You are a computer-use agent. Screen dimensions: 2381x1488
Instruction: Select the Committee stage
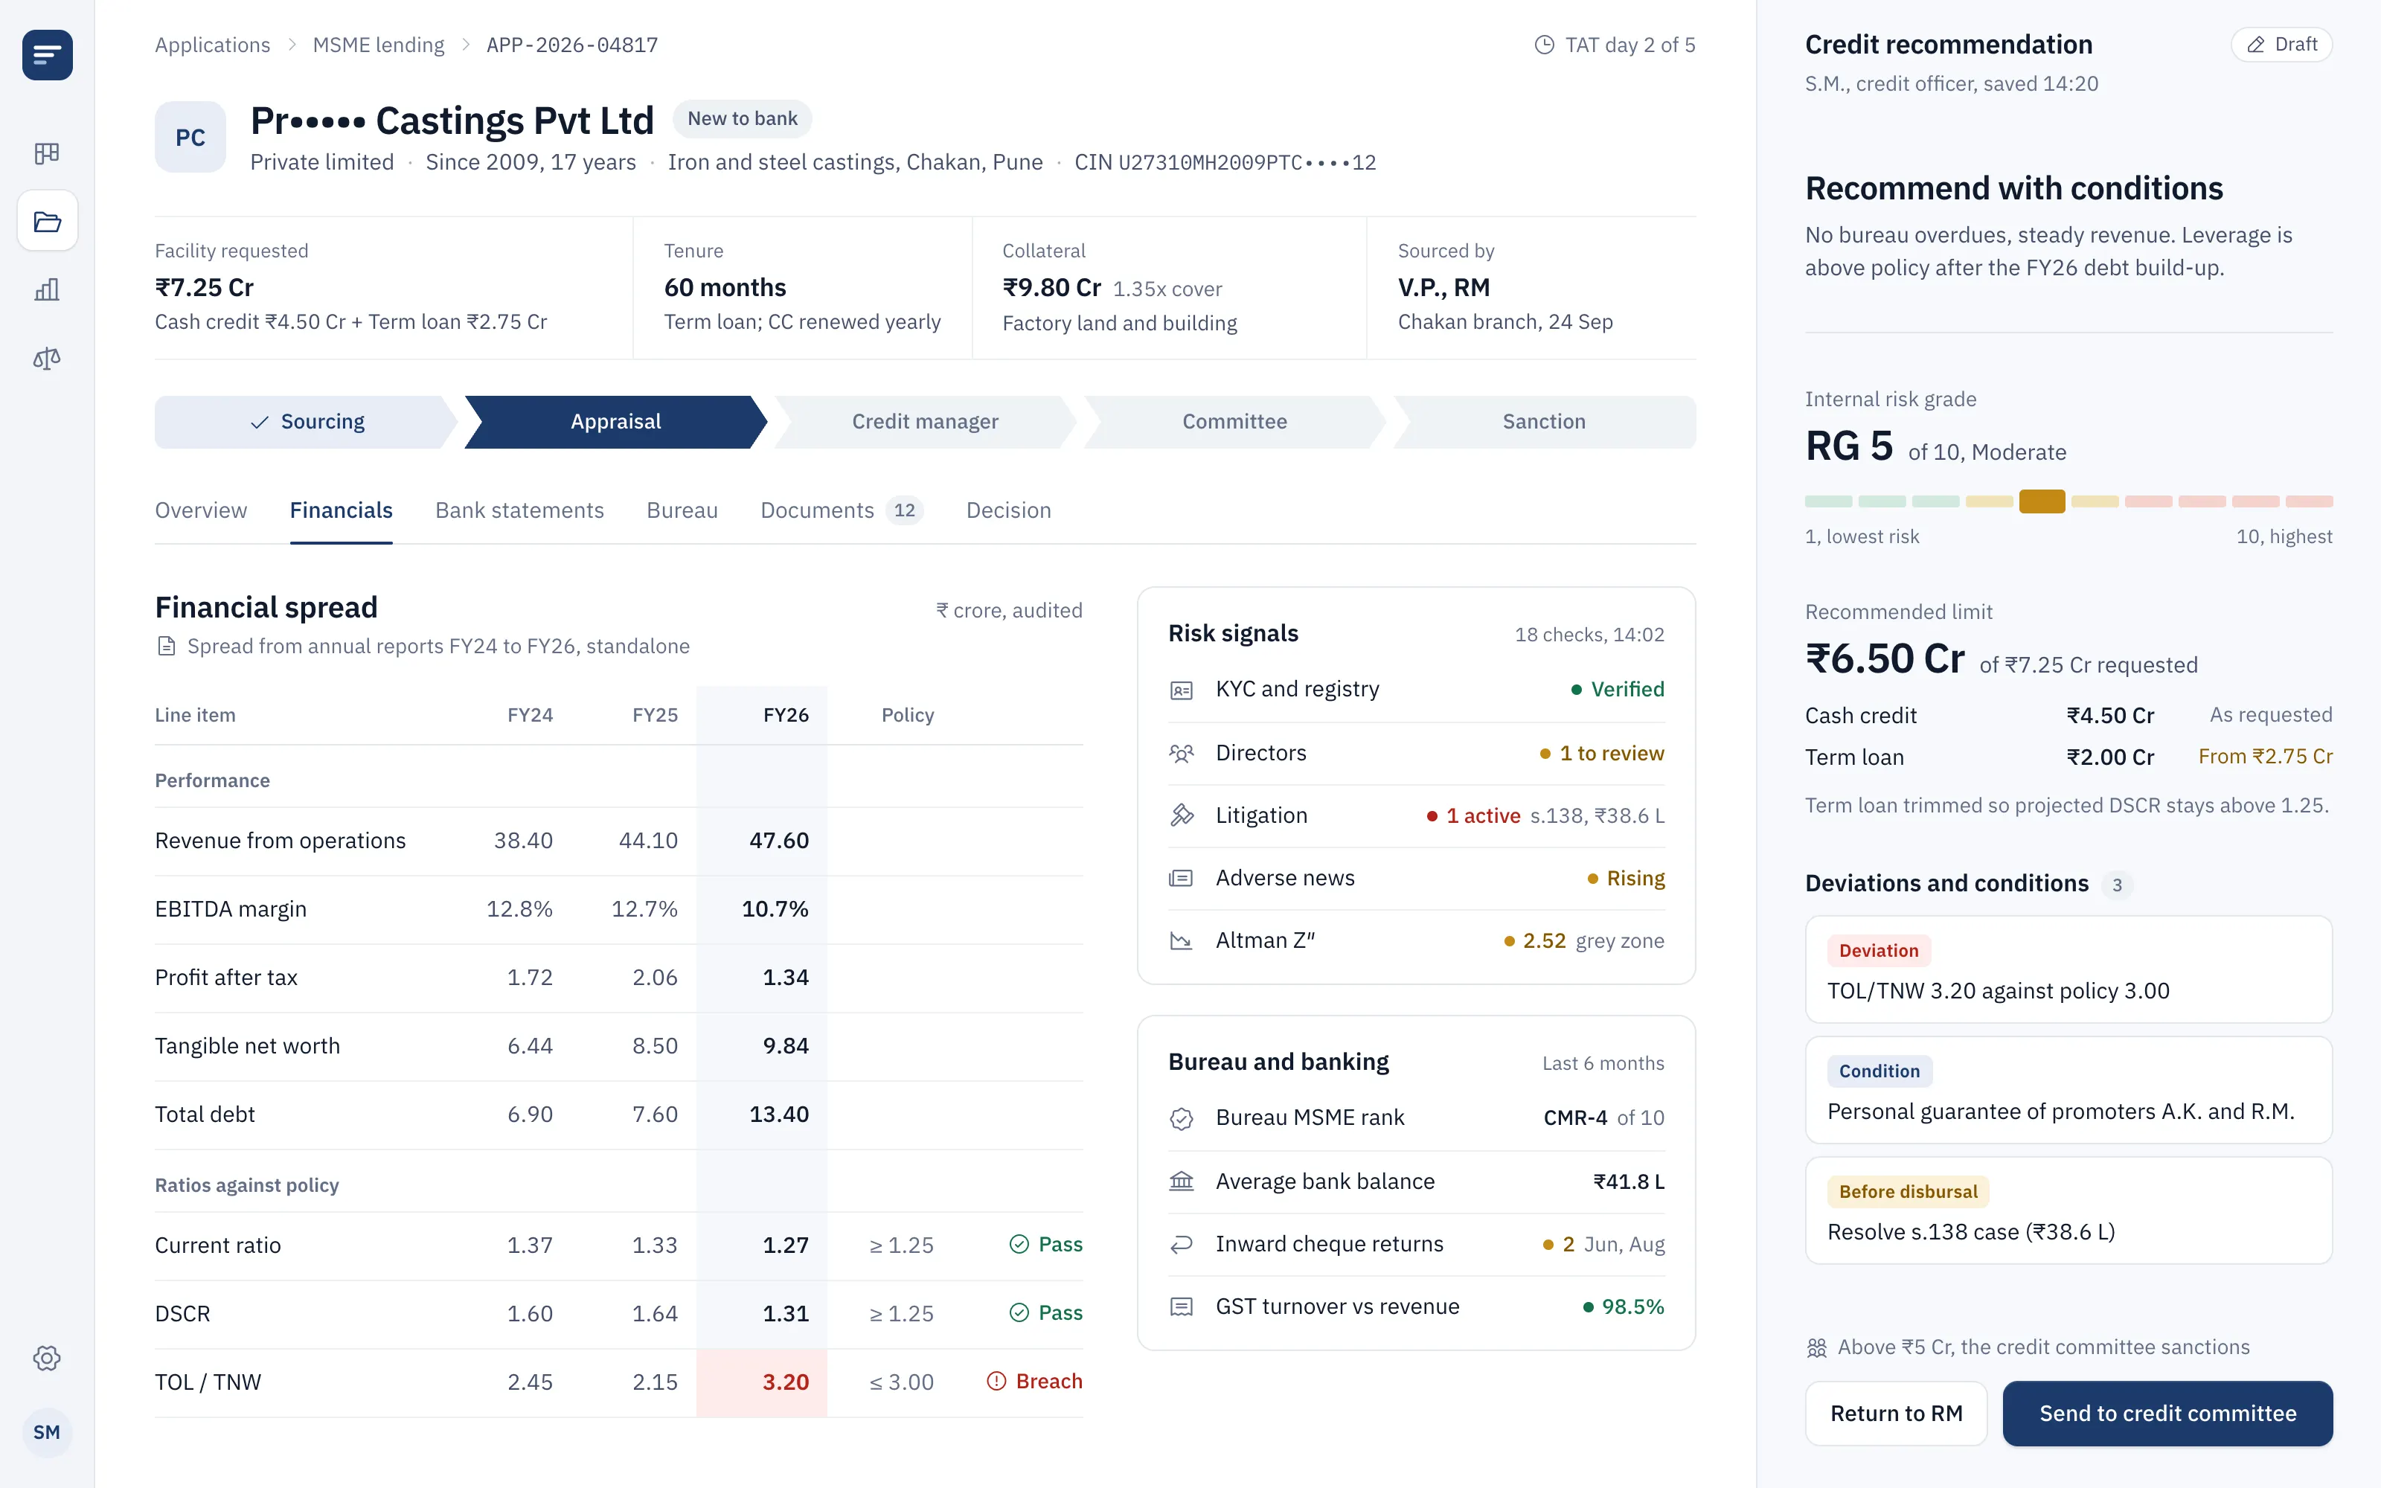pos(1234,422)
